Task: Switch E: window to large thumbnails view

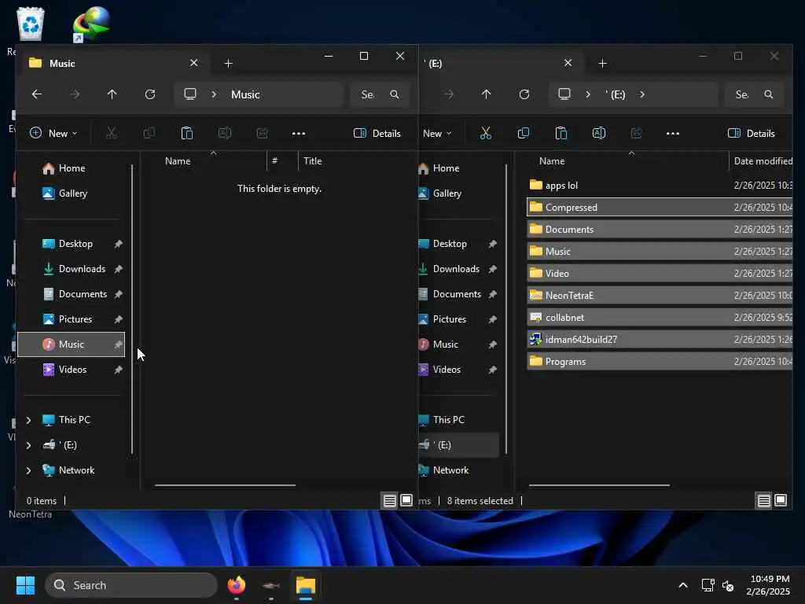Action: (x=781, y=500)
